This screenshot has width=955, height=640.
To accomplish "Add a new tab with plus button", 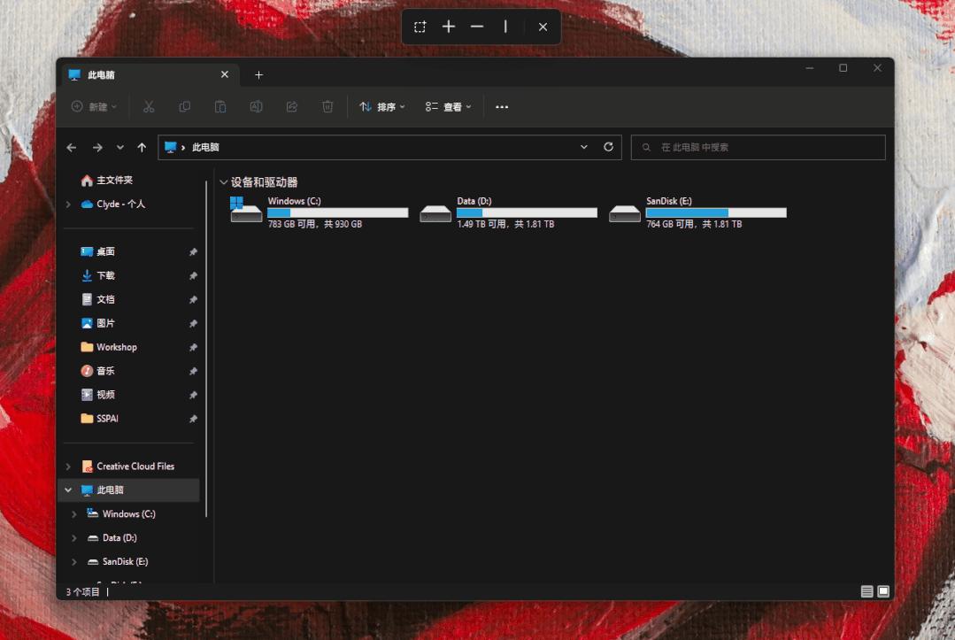I will tap(258, 75).
